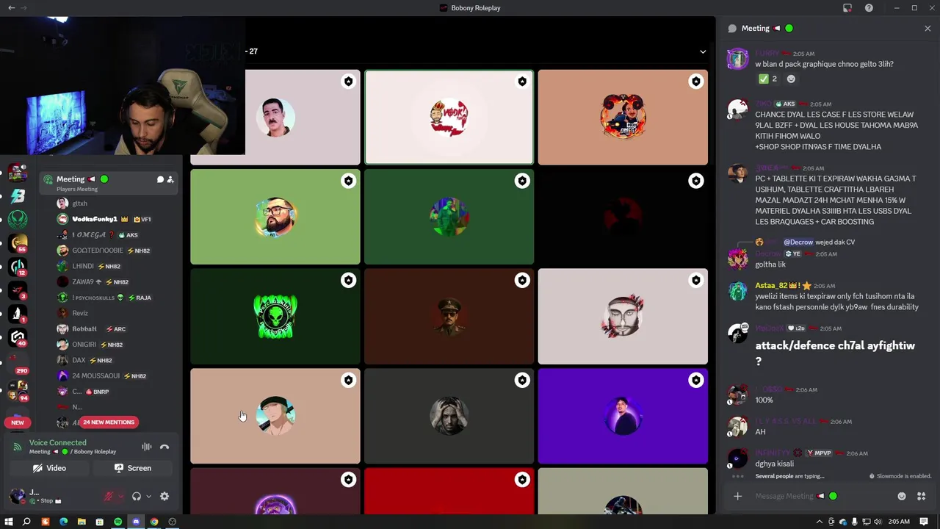The width and height of the screenshot is (940, 529).
Task: Toggle the green checkmark reaction with count 2
Action: (768, 79)
